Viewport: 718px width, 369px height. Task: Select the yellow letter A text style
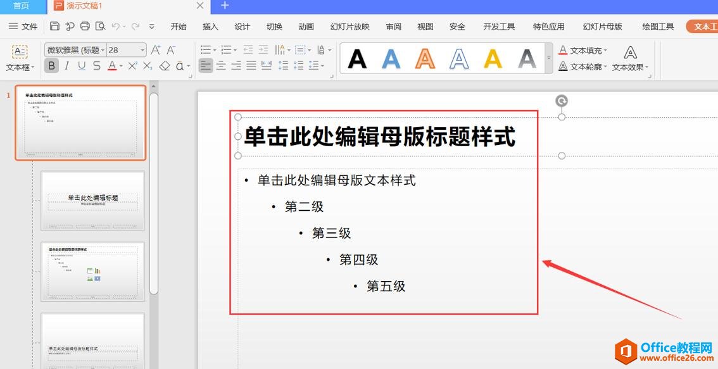tap(493, 58)
